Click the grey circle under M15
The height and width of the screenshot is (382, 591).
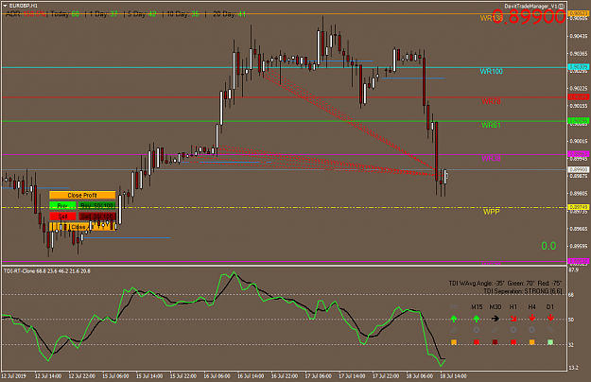[477, 330]
